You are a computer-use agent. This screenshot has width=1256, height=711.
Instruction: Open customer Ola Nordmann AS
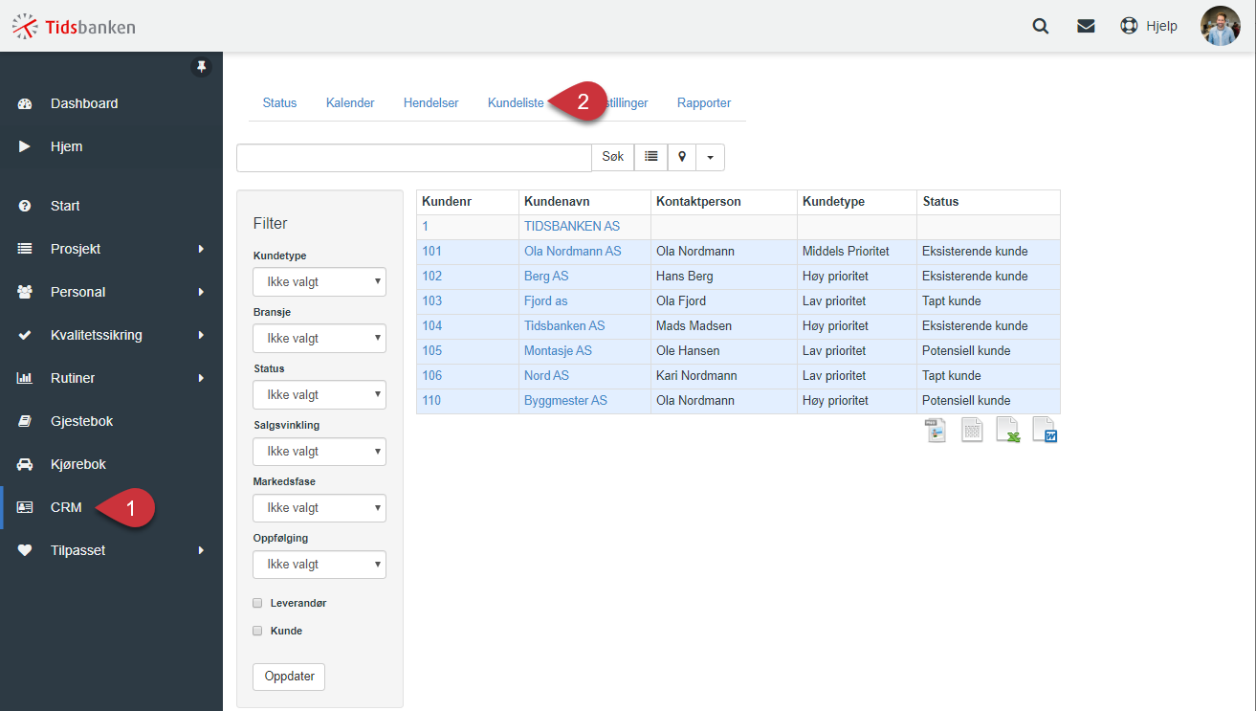click(572, 252)
